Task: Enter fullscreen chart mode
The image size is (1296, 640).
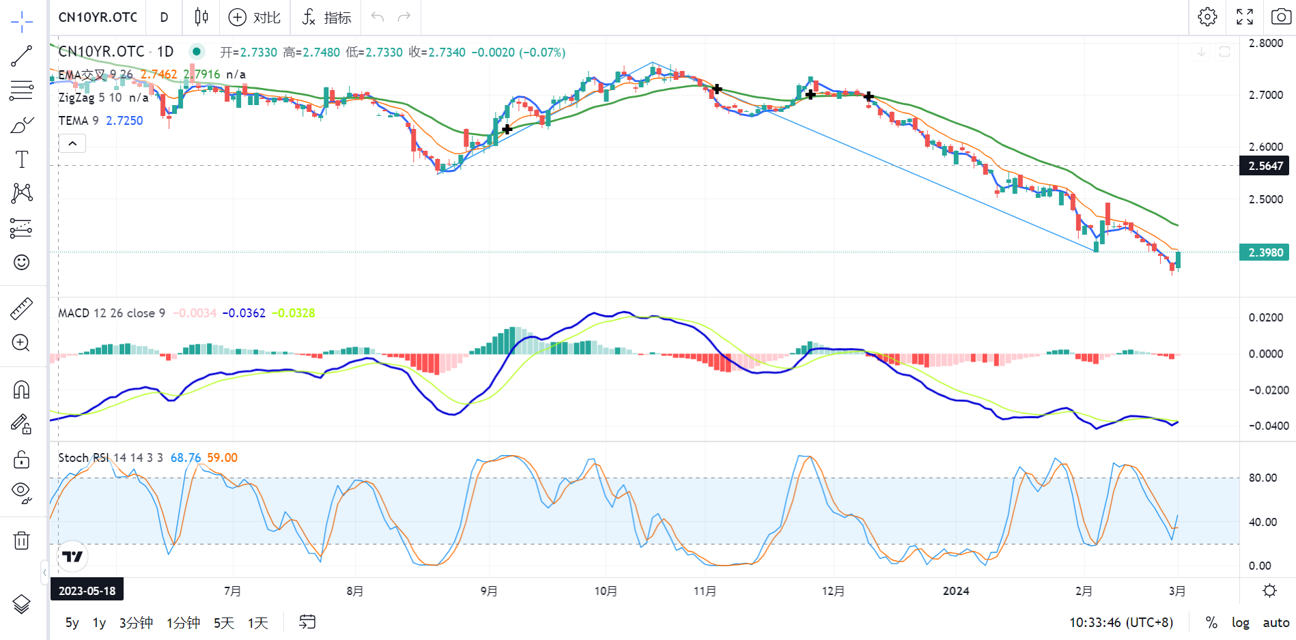Action: coord(1245,17)
